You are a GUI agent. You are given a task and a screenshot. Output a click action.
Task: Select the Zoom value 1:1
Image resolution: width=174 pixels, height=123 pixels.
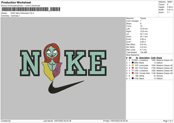pyautogui.click(x=168, y=12)
